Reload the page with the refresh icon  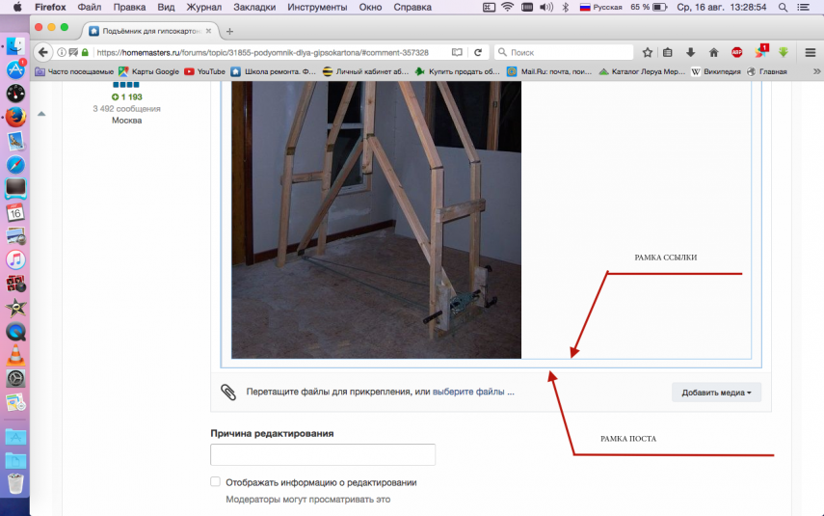pos(477,52)
